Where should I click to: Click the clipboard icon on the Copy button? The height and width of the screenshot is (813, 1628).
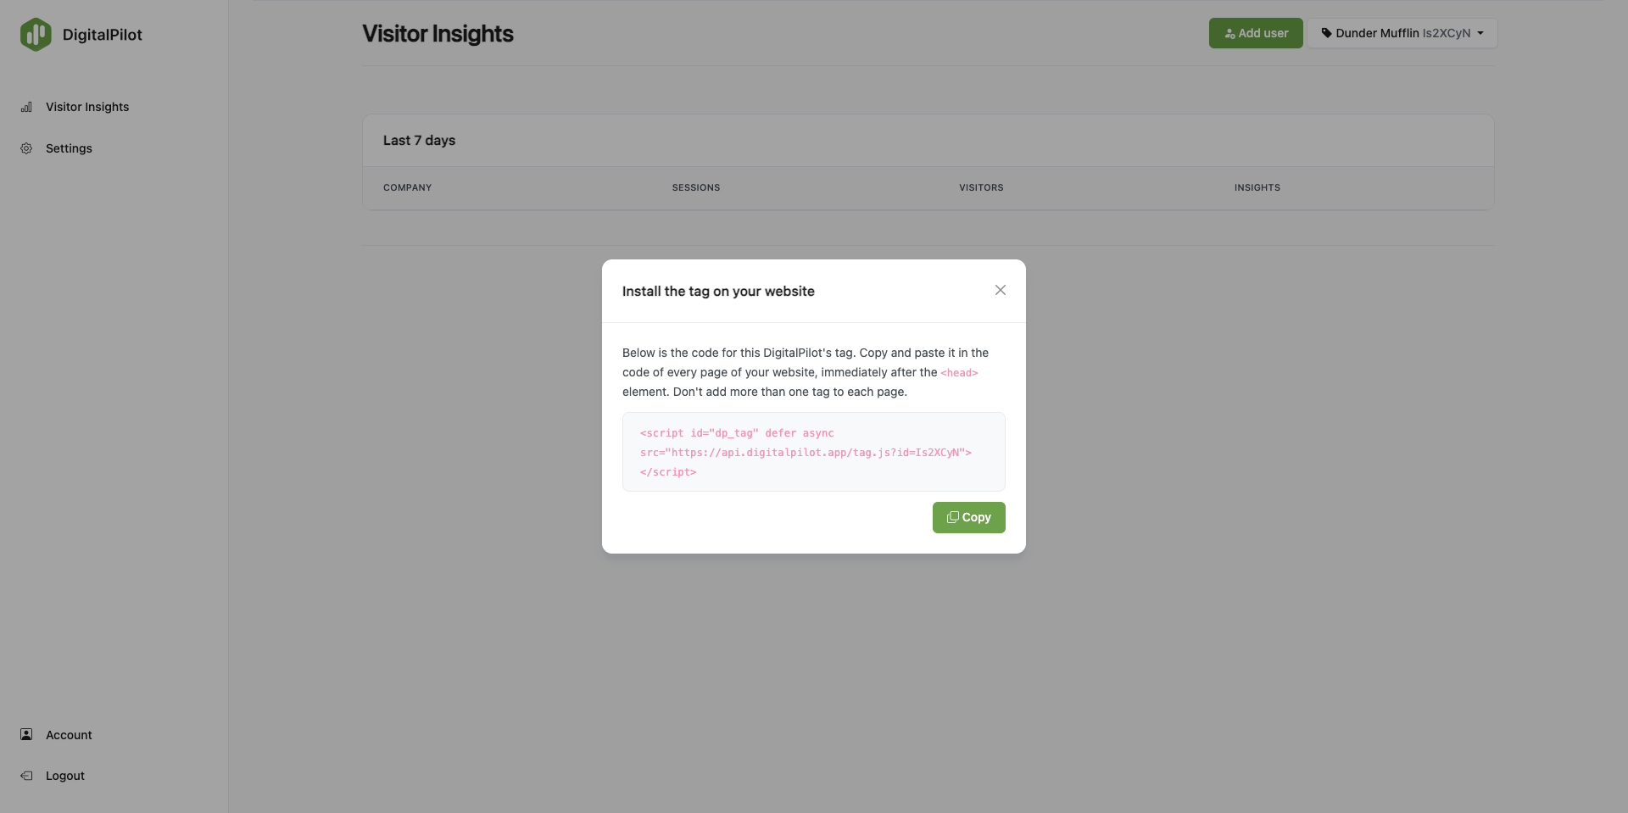953,517
